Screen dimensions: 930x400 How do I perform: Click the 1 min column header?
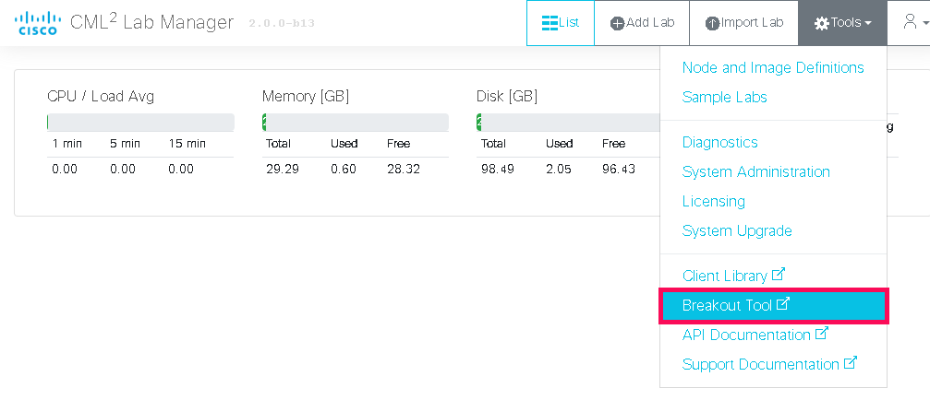(67, 144)
